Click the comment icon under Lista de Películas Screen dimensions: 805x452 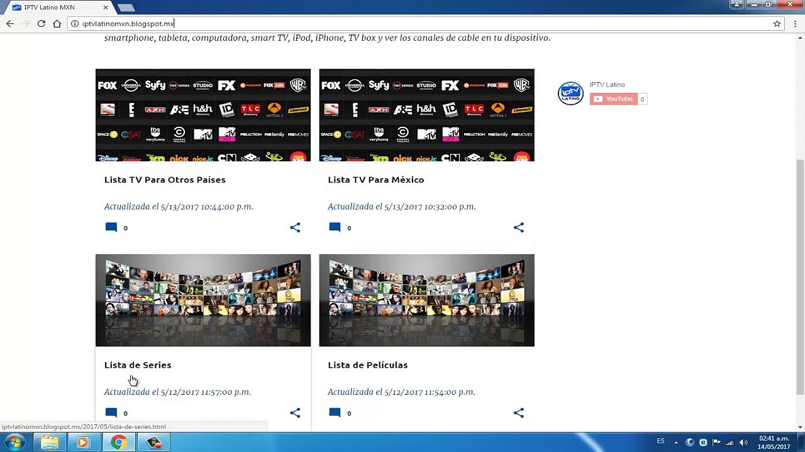click(335, 412)
